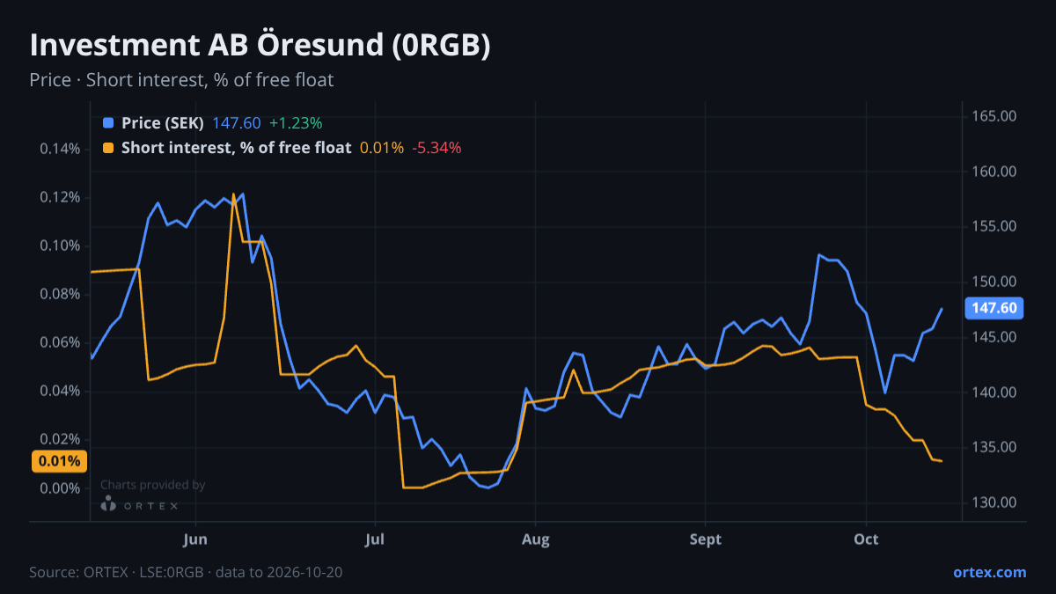Click the 140.00 label on the right axis

(994, 392)
